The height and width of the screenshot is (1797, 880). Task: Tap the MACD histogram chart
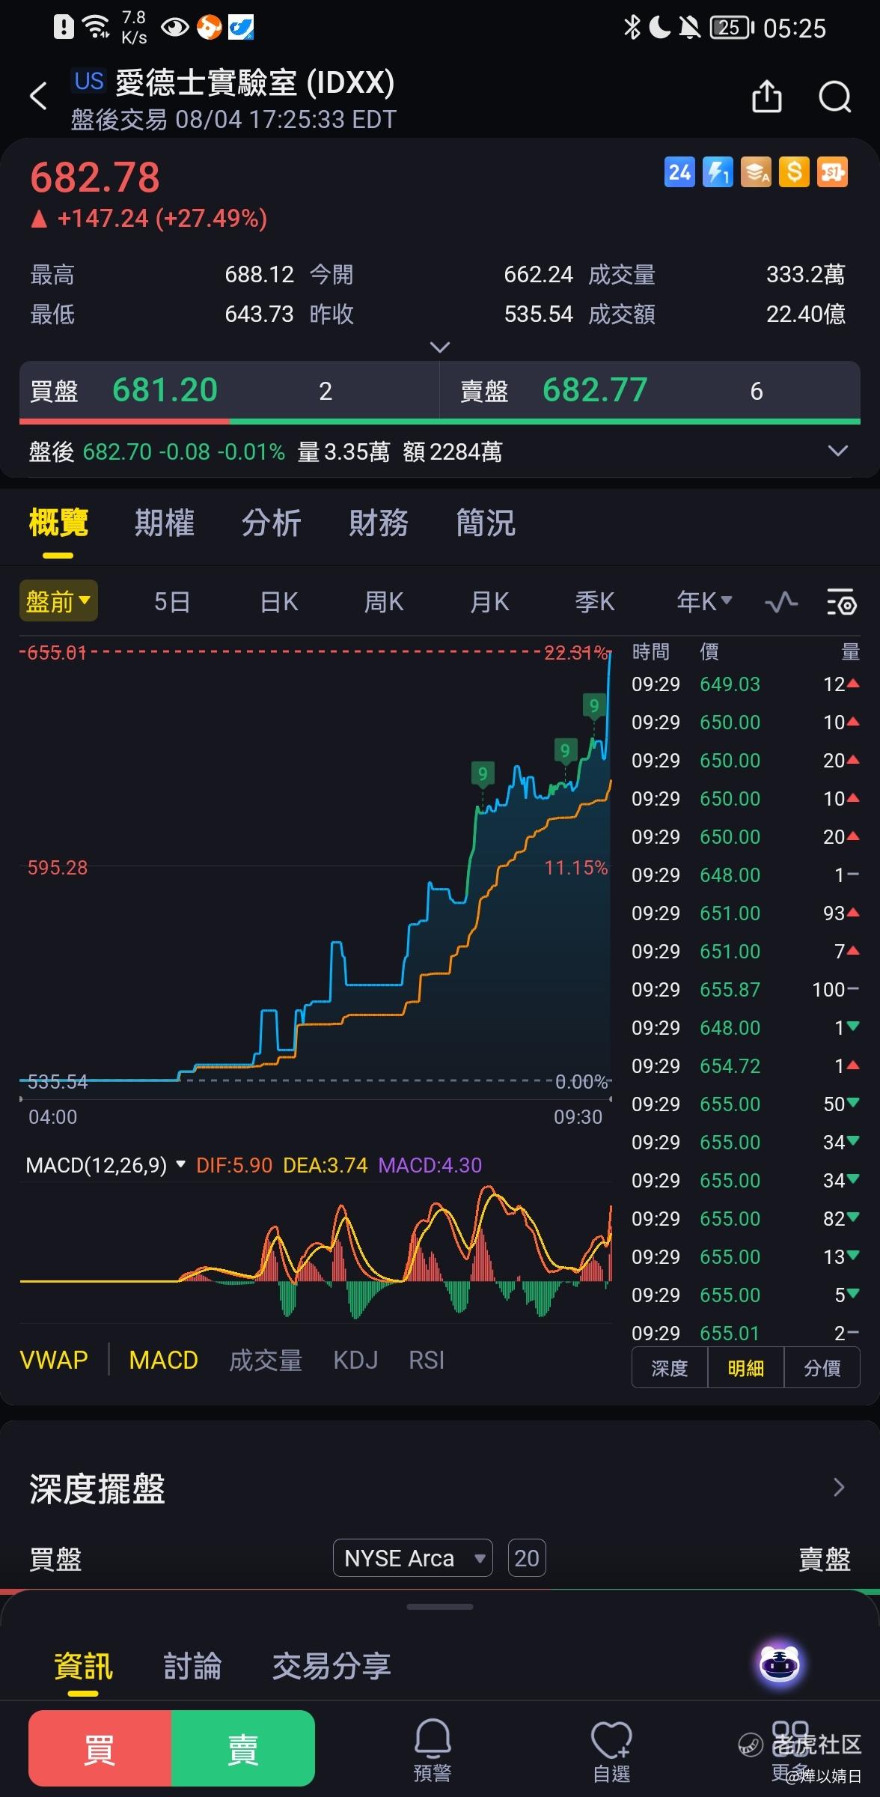(316, 1253)
